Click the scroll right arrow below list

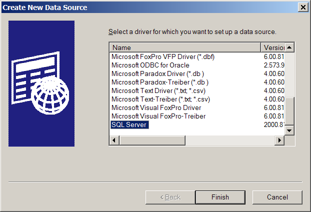point(279,140)
